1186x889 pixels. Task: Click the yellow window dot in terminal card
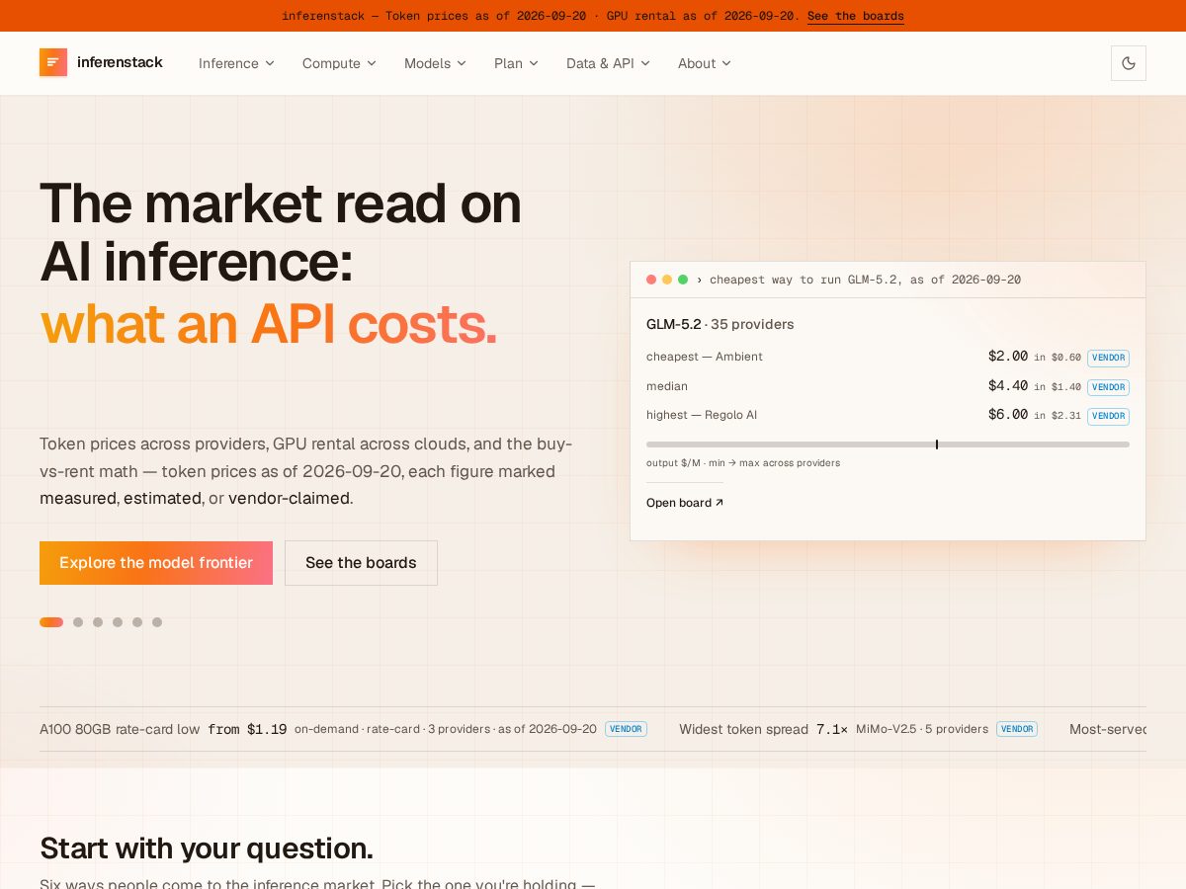click(667, 280)
